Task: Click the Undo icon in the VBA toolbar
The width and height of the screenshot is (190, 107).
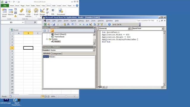Action: coord(72,24)
